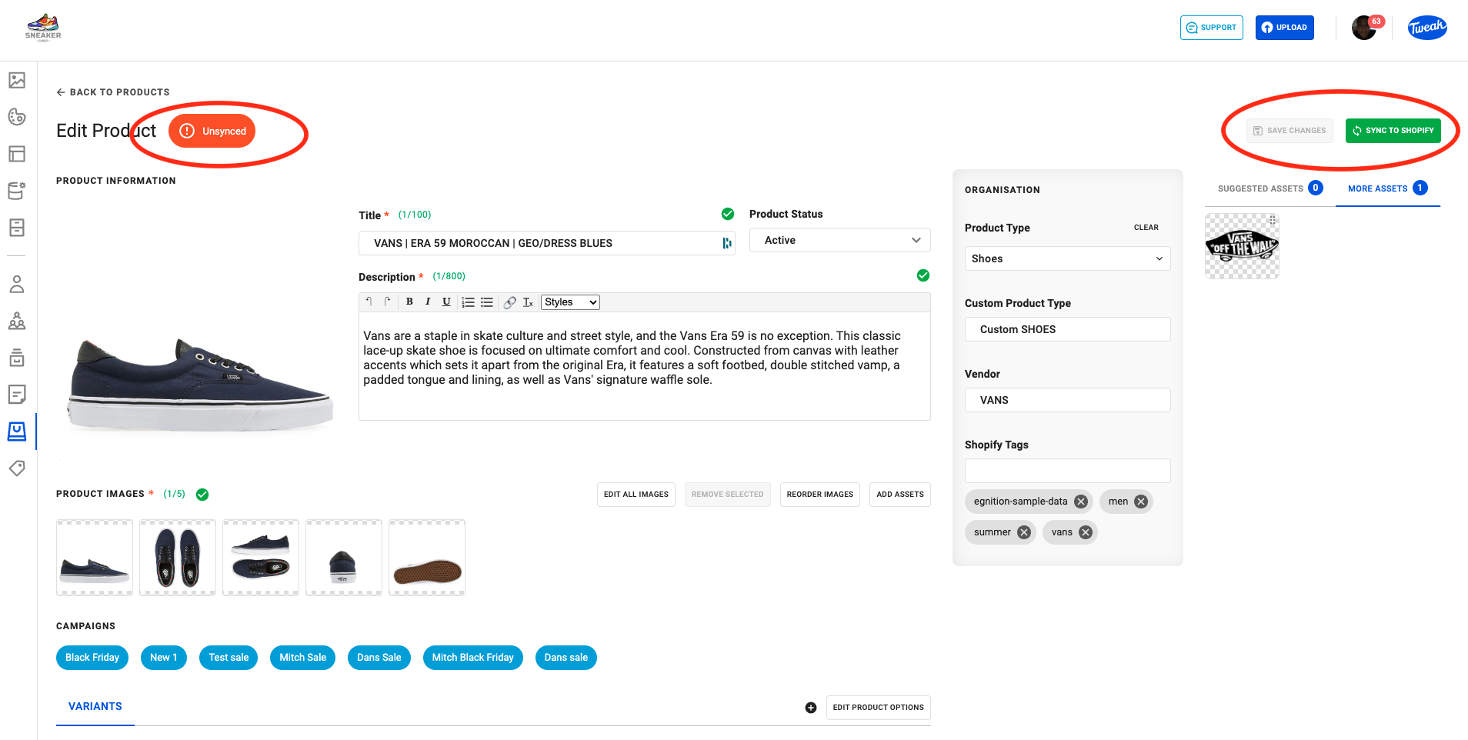Click the icon inside the Title field
Viewport: 1468px width, 740px height.
tap(726, 243)
